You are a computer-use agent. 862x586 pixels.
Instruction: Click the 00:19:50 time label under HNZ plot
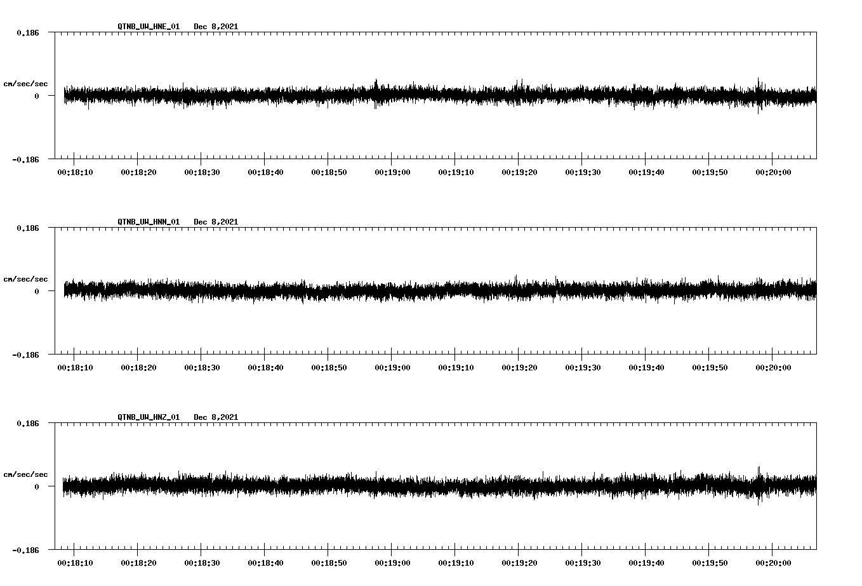(710, 563)
